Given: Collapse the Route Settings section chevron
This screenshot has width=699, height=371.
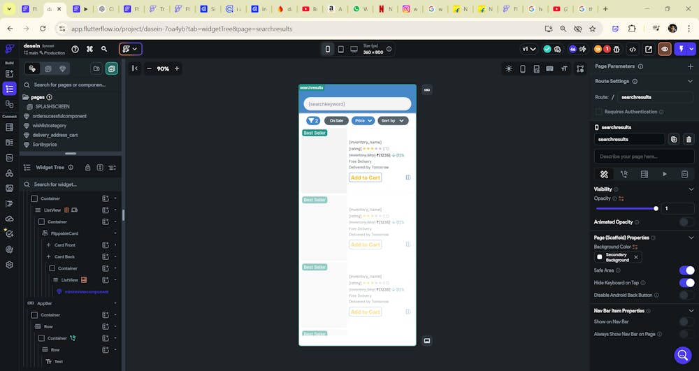Looking at the screenshot, I should tap(690, 81).
